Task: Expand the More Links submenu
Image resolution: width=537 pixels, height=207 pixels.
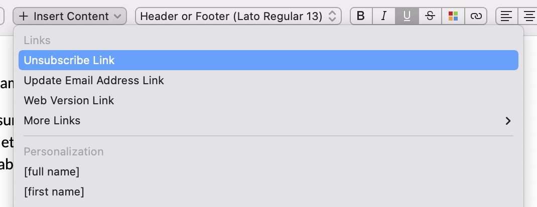Action: pos(268,120)
